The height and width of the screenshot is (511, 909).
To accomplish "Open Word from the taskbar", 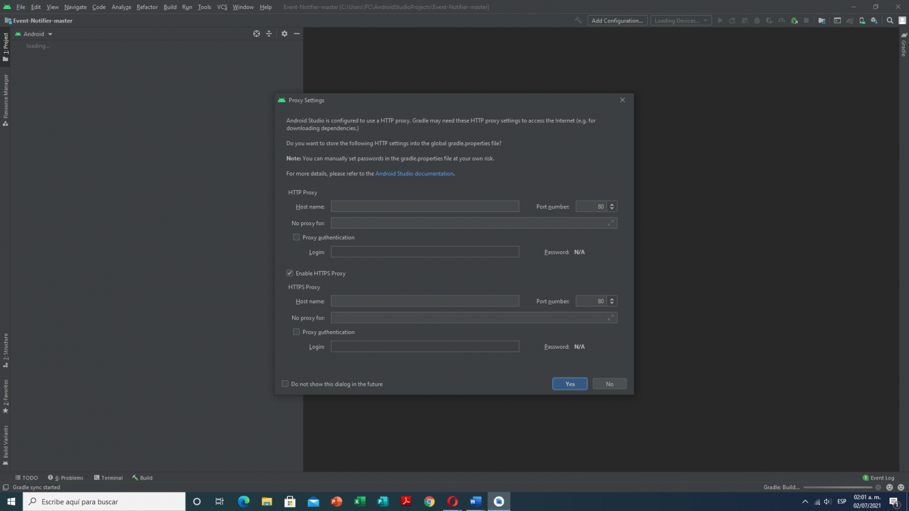I will tap(476, 501).
